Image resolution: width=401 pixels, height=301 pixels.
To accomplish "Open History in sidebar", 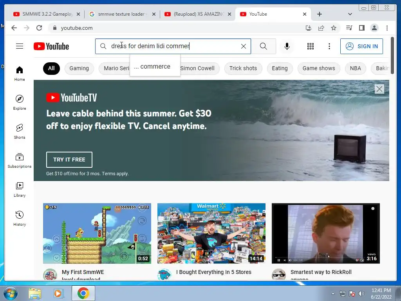I will pos(20,218).
